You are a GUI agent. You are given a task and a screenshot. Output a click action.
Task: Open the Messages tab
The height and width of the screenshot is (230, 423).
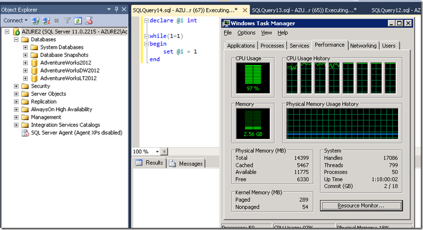187,164
